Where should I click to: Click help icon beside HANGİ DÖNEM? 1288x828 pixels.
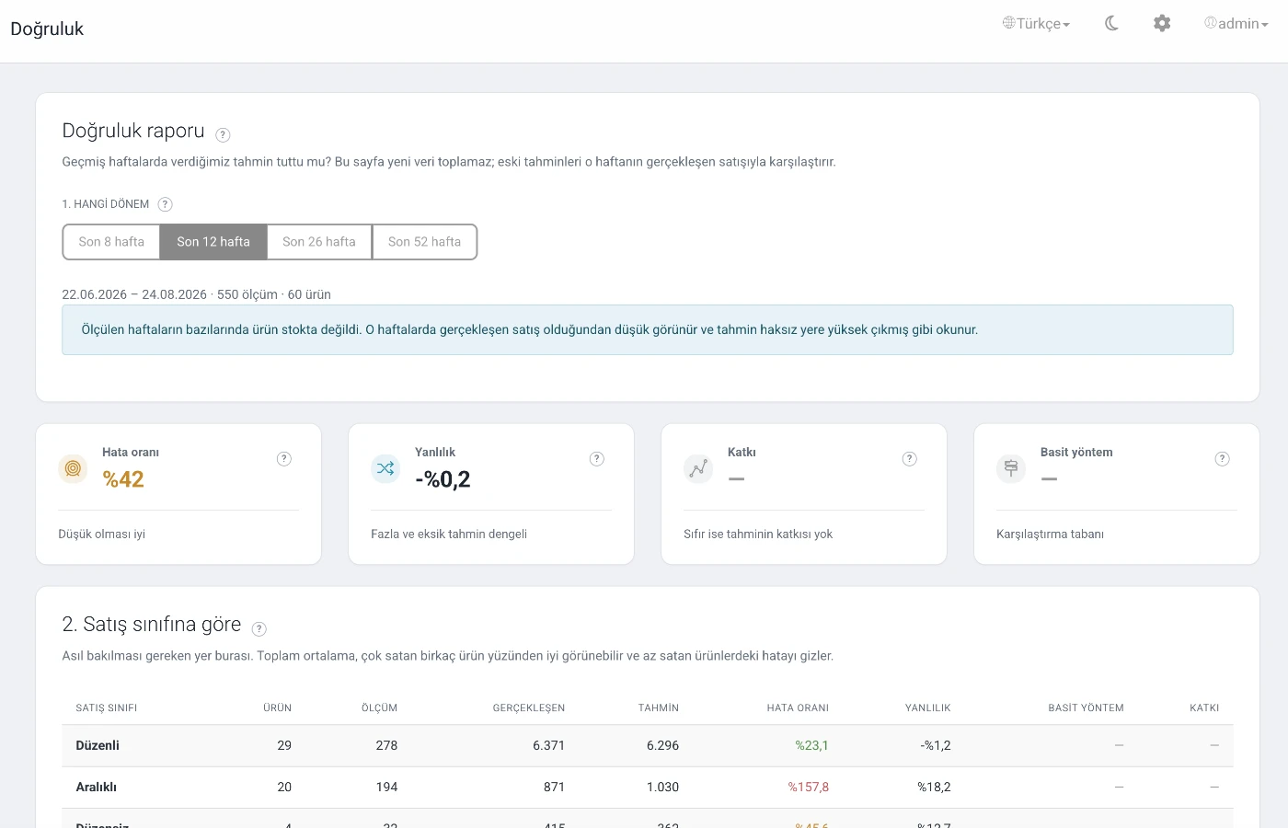click(165, 204)
